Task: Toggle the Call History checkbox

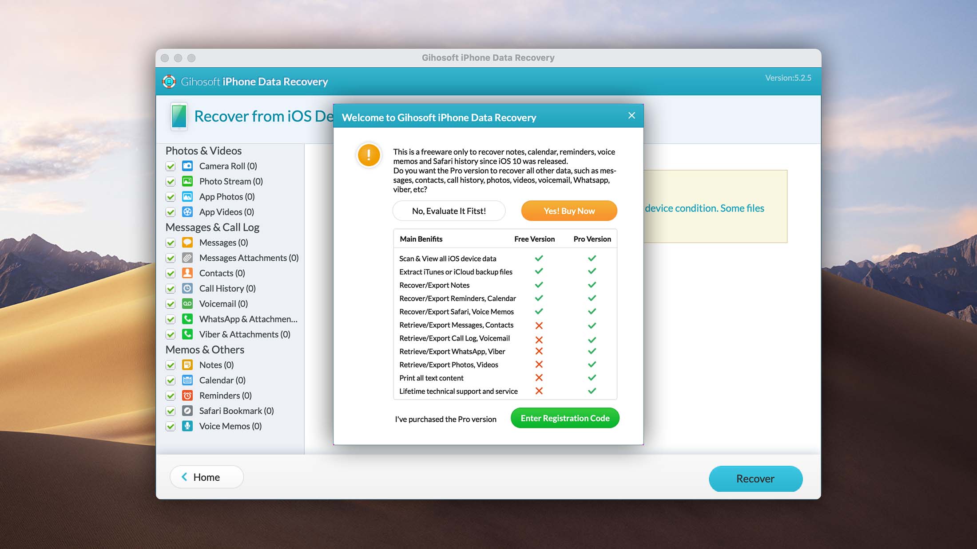Action: click(171, 289)
